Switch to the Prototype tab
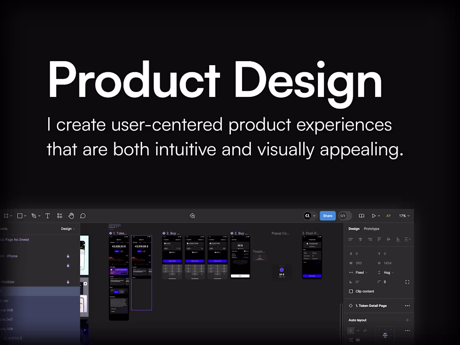 click(372, 229)
